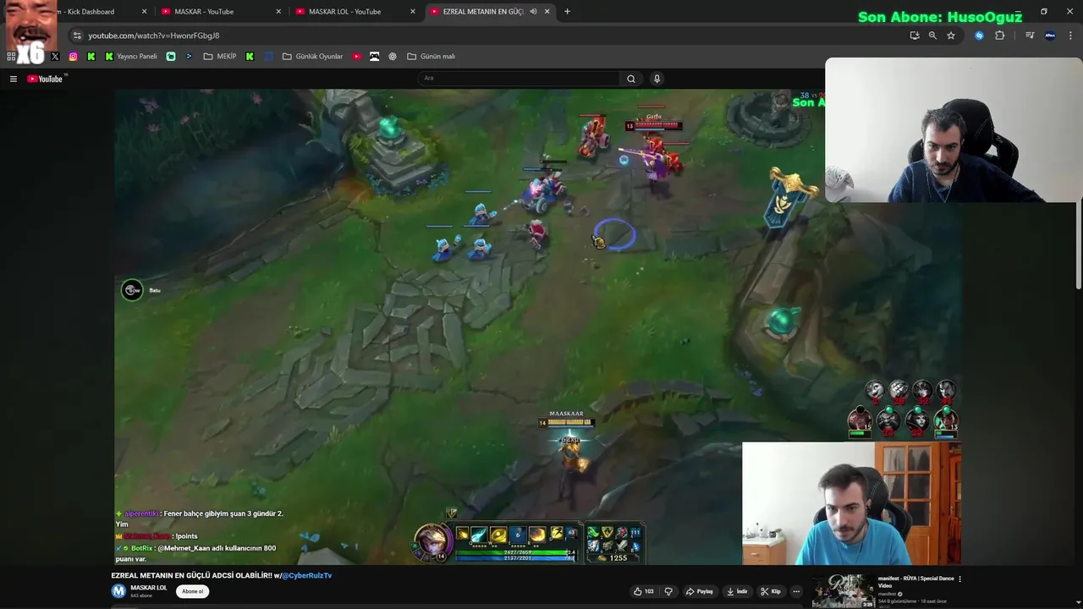The height and width of the screenshot is (609, 1083).
Task: Open the Chrome profile avatar
Action: [1050, 36]
